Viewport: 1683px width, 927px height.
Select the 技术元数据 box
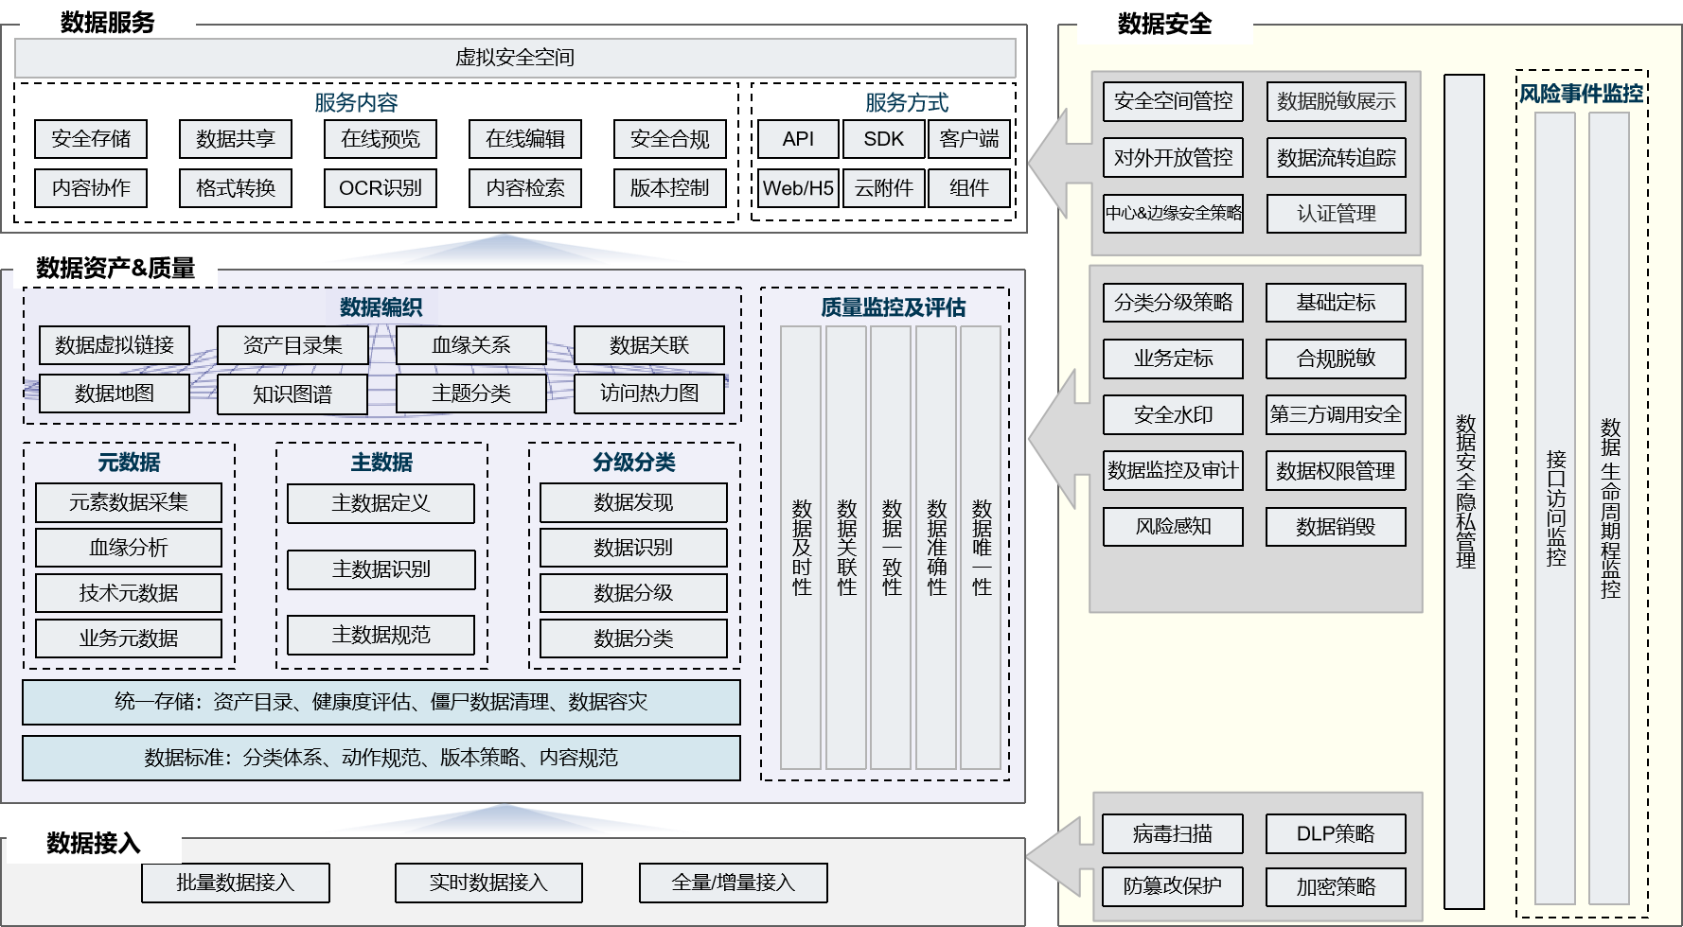(x=129, y=593)
